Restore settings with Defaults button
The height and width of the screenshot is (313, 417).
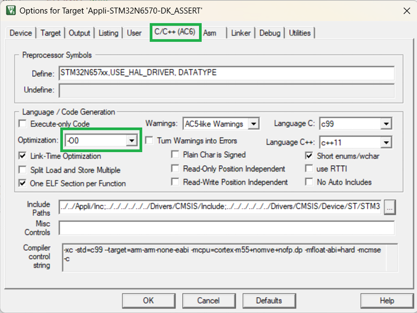[x=269, y=301]
